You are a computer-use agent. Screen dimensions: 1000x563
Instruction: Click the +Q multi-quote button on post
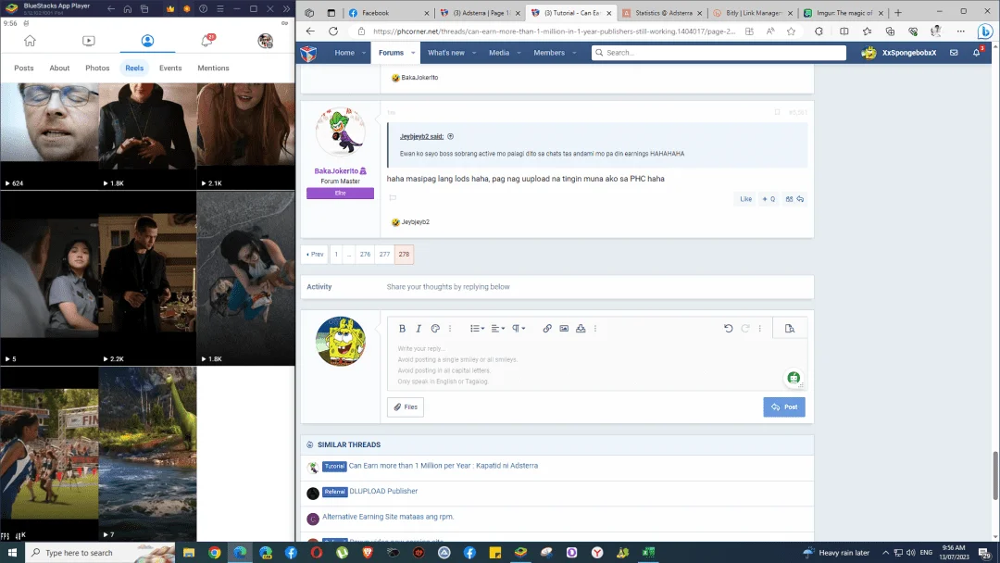[x=769, y=199]
